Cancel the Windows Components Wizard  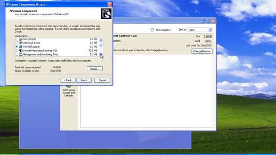102,80
